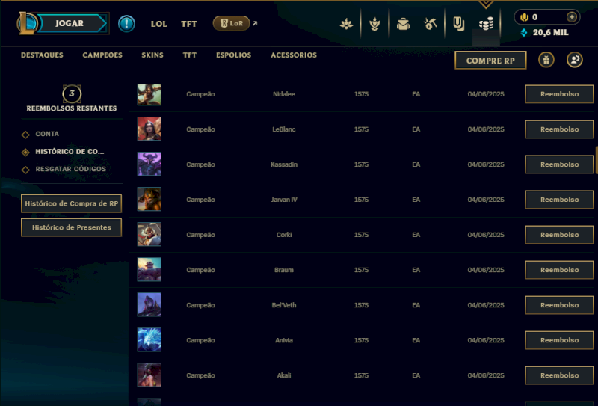Switch to the CAMPEÕES tab
This screenshot has height=406, width=598.
[102, 55]
